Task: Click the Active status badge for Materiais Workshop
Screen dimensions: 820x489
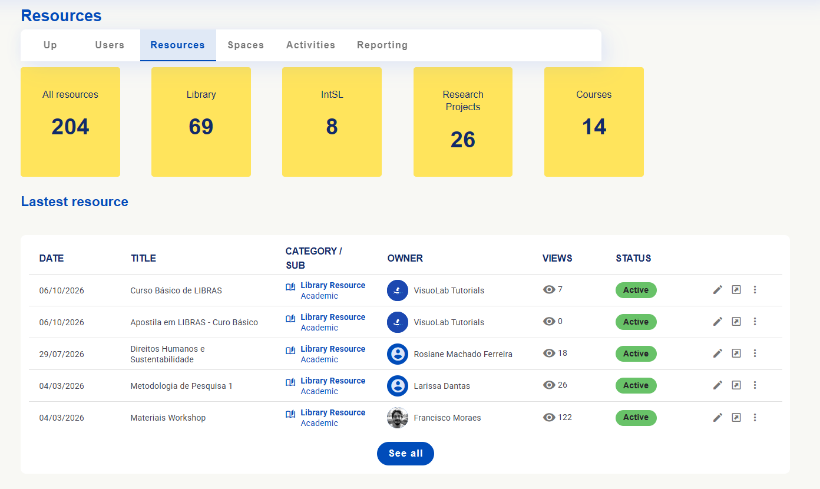Action: [636, 418]
